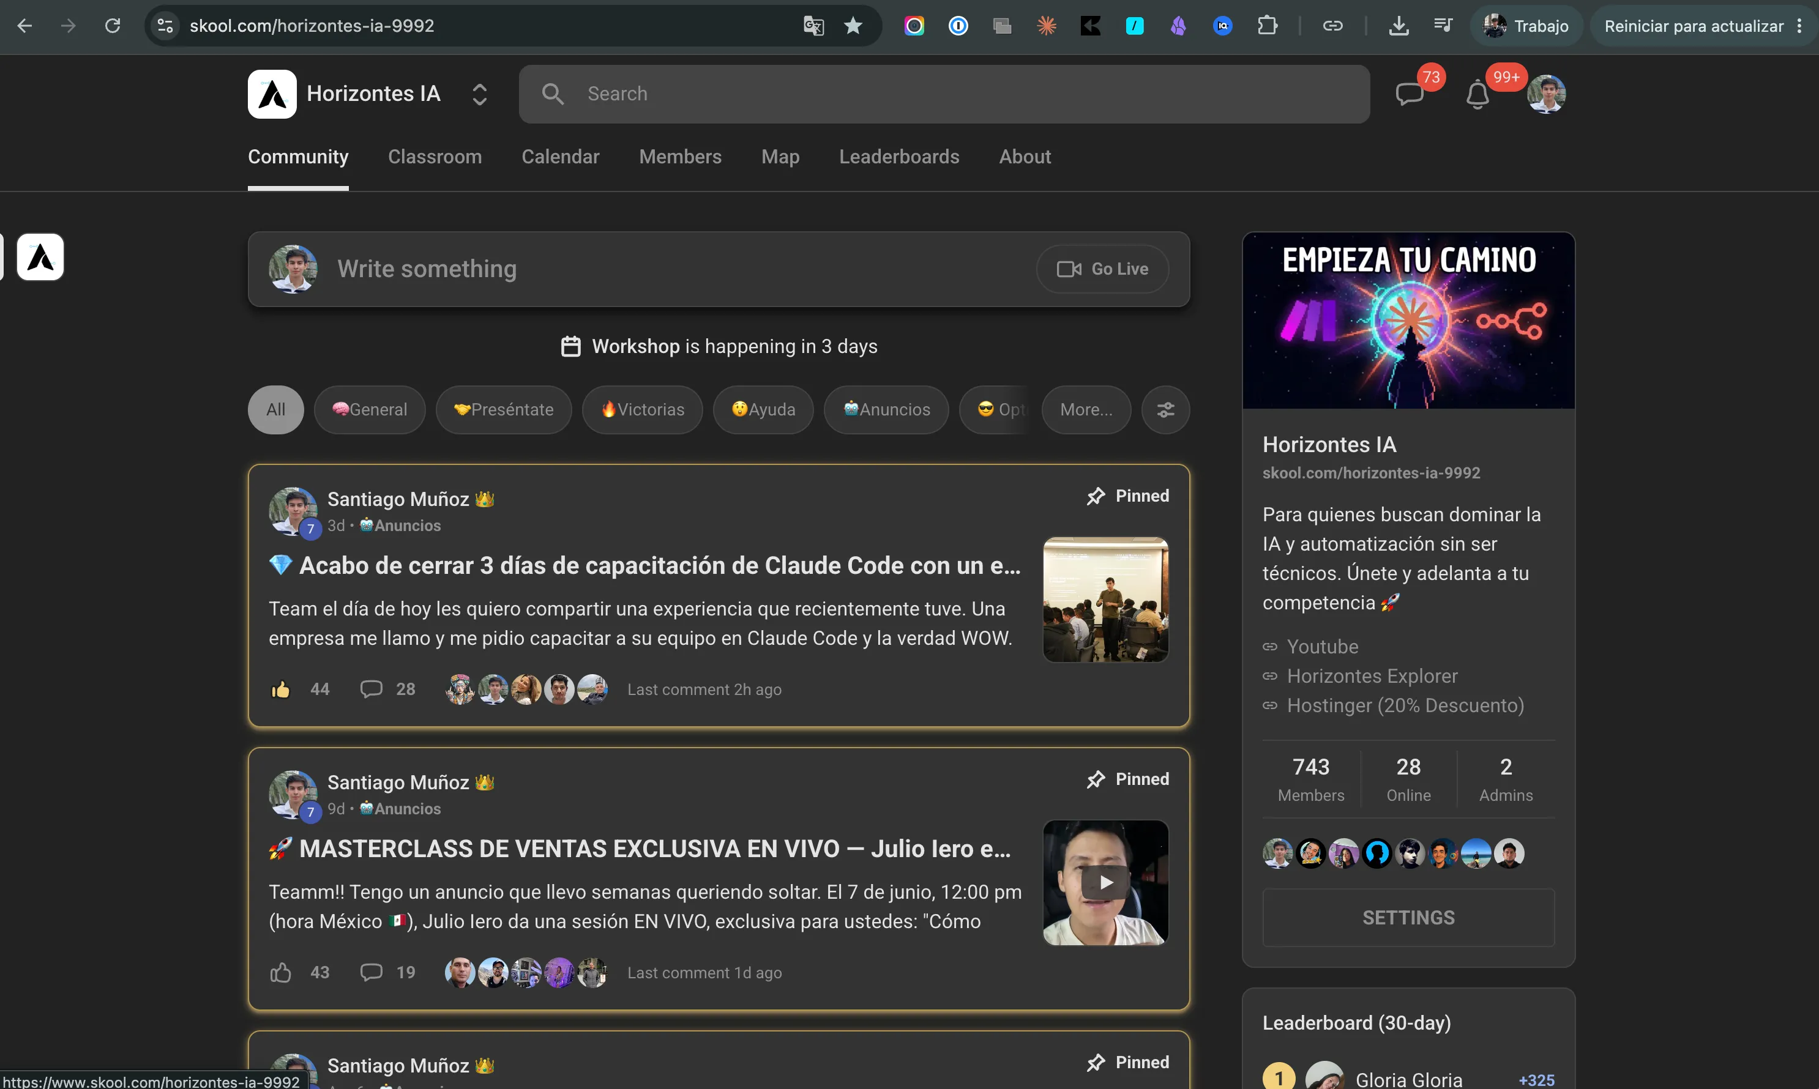Screen dimensions: 1819x1089
Task: Open the browser extensions puzzle icon
Action: (1267, 26)
